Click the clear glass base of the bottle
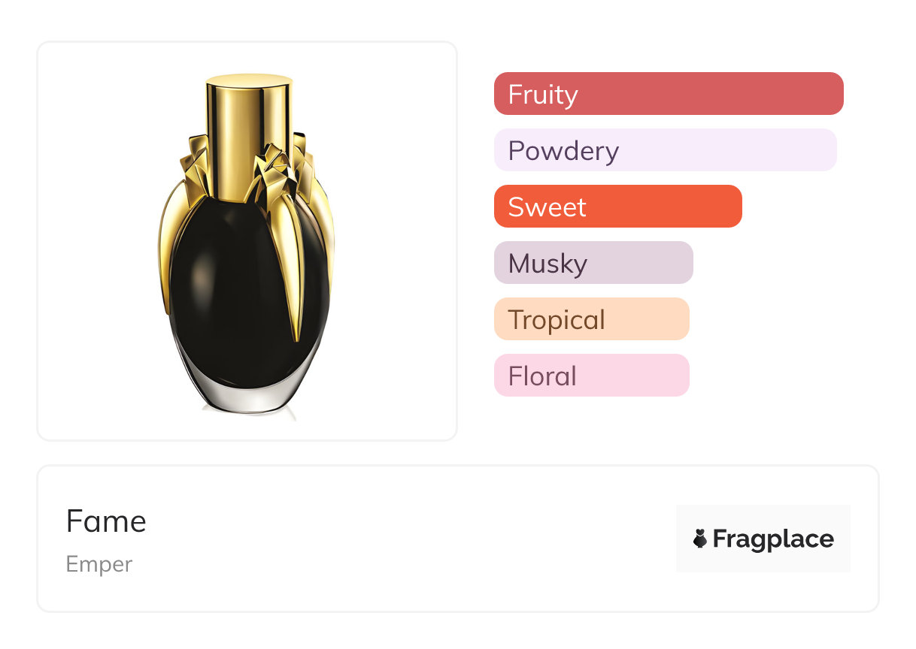Viewport: 916px width, 649px height. point(247,398)
